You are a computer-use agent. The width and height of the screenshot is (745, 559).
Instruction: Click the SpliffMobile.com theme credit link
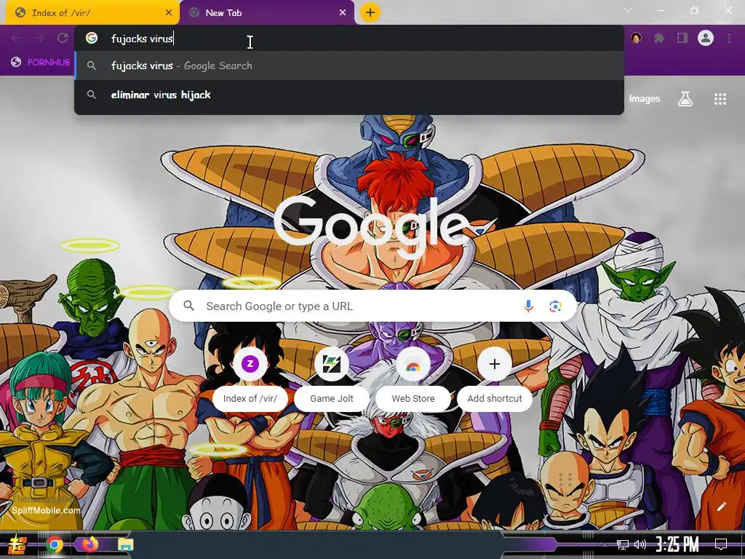pyautogui.click(x=46, y=510)
